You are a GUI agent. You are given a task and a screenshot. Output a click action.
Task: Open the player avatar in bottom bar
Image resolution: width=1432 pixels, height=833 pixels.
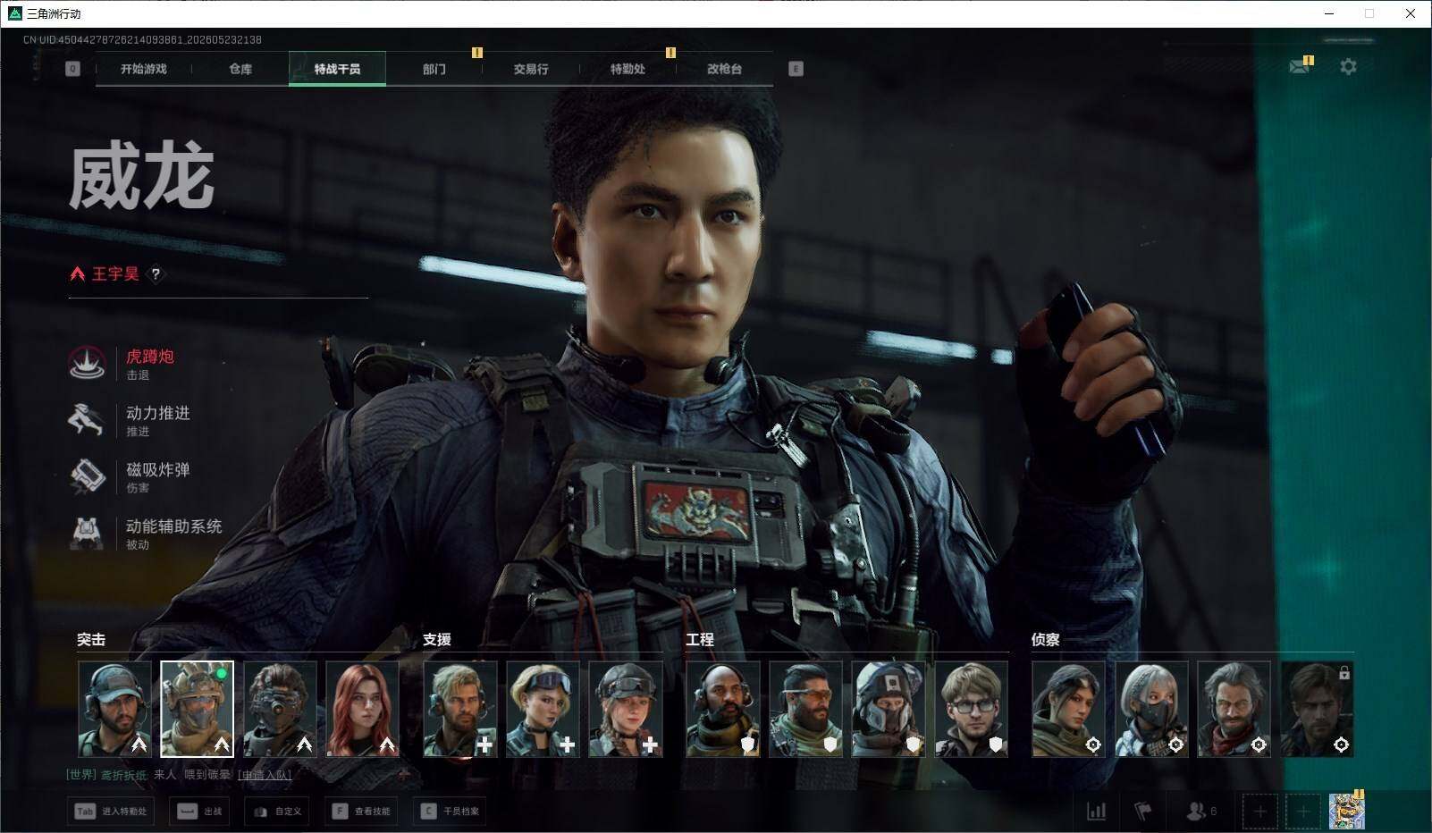click(x=1346, y=811)
